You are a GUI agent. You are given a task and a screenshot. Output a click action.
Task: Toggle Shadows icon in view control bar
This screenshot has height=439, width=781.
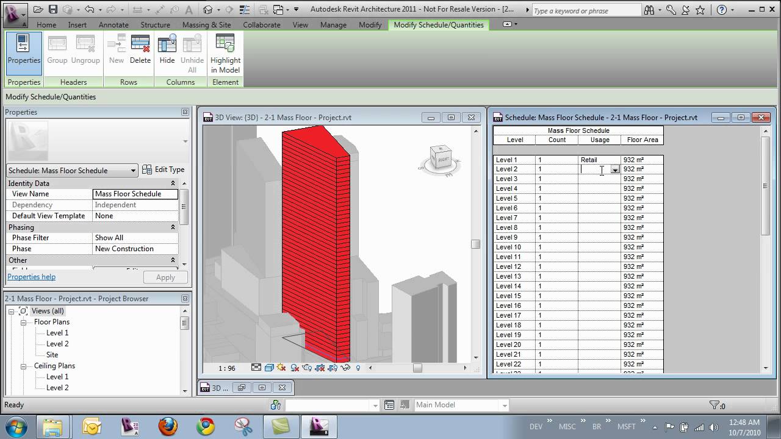pyautogui.click(x=295, y=368)
